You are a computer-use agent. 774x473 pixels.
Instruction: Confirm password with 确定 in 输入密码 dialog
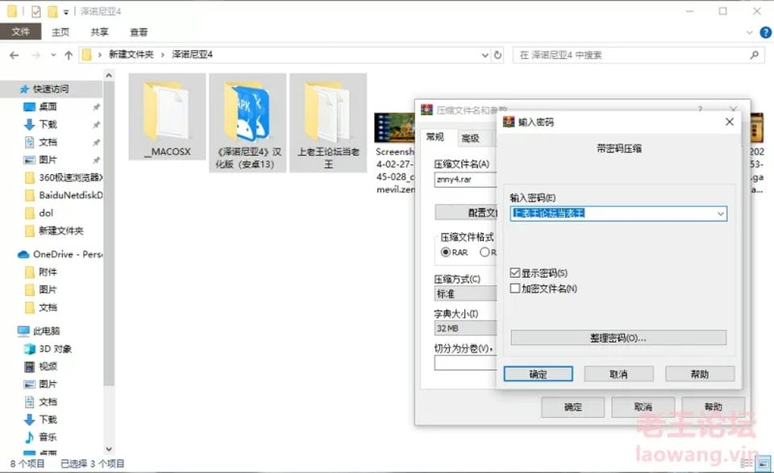(538, 374)
